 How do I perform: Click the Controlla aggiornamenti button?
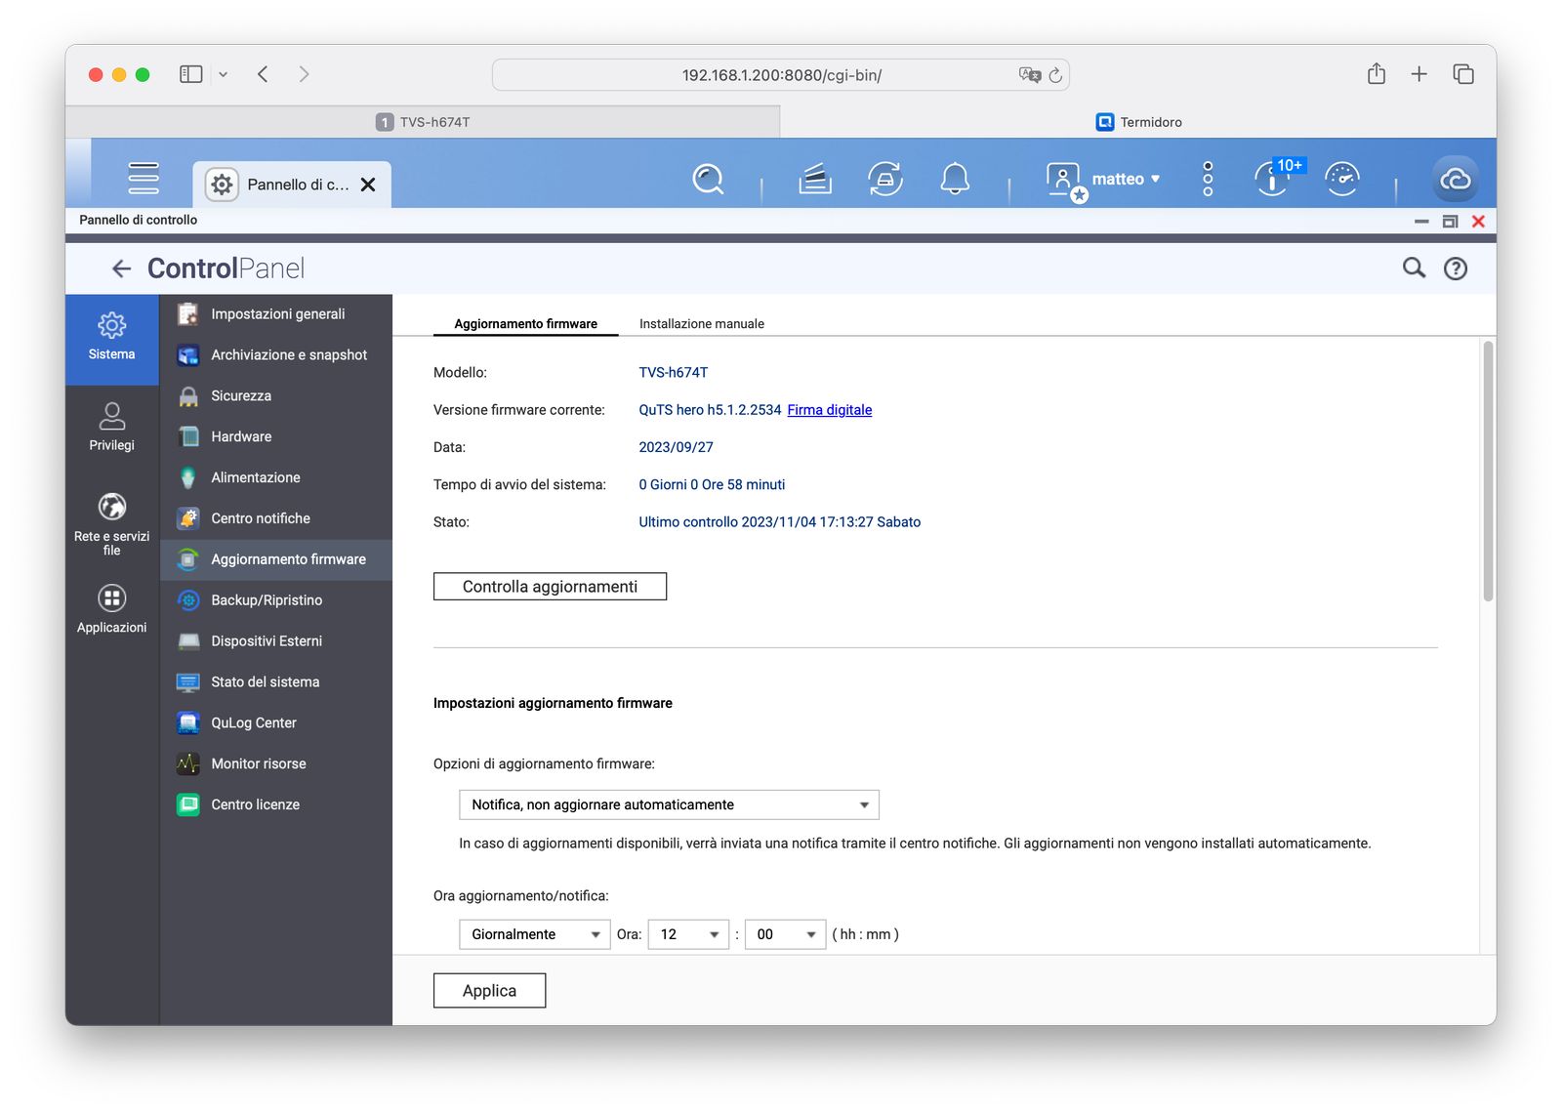(550, 587)
